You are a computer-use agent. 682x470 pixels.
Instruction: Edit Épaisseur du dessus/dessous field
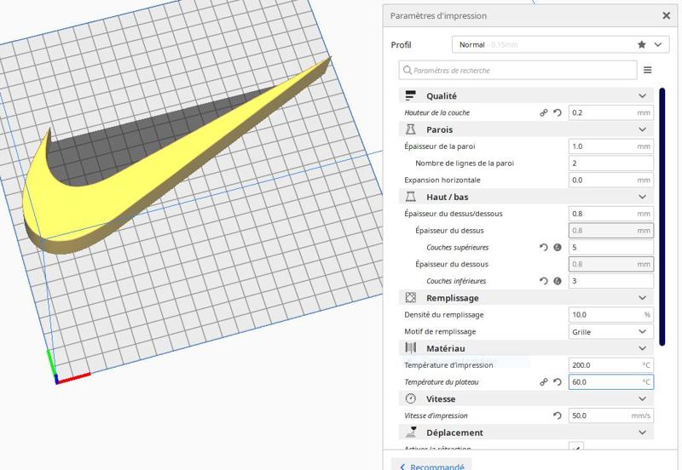(610, 214)
